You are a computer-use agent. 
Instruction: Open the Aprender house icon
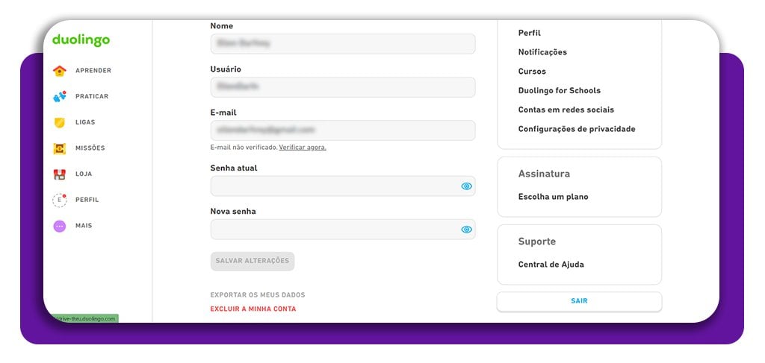[60, 71]
